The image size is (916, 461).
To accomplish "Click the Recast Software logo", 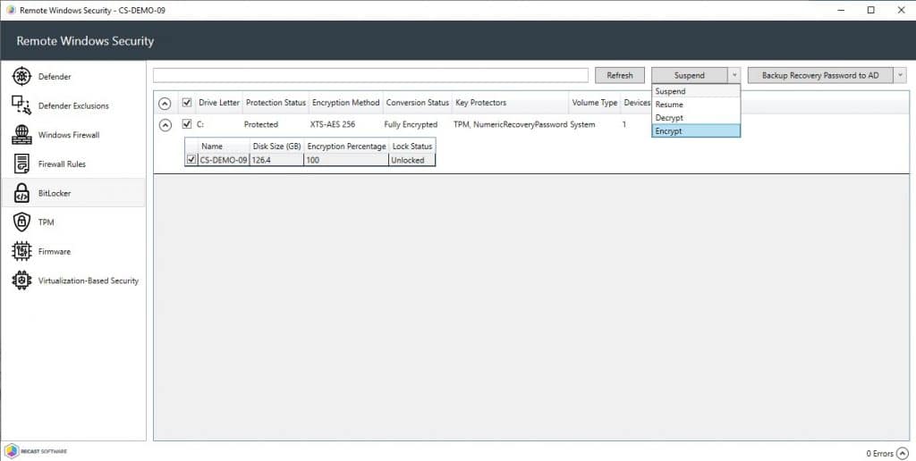I will pos(36,451).
